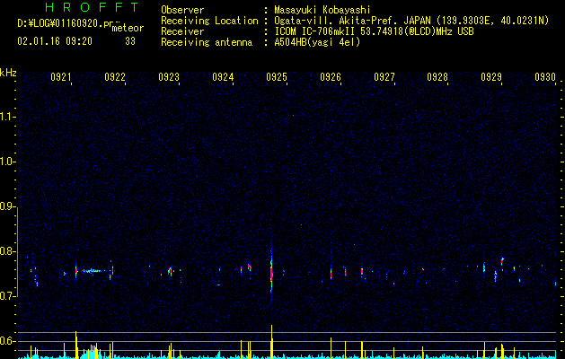Click the Receiving Location field label

tap(209, 21)
